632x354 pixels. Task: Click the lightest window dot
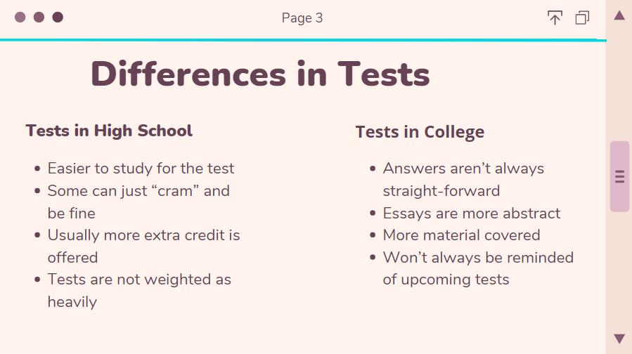pyautogui.click(x=20, y=18)
